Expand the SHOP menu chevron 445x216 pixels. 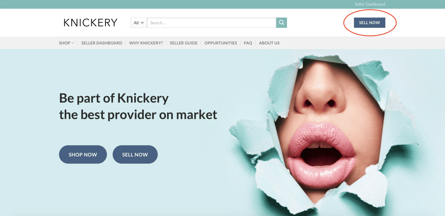(x=73, y=43)
